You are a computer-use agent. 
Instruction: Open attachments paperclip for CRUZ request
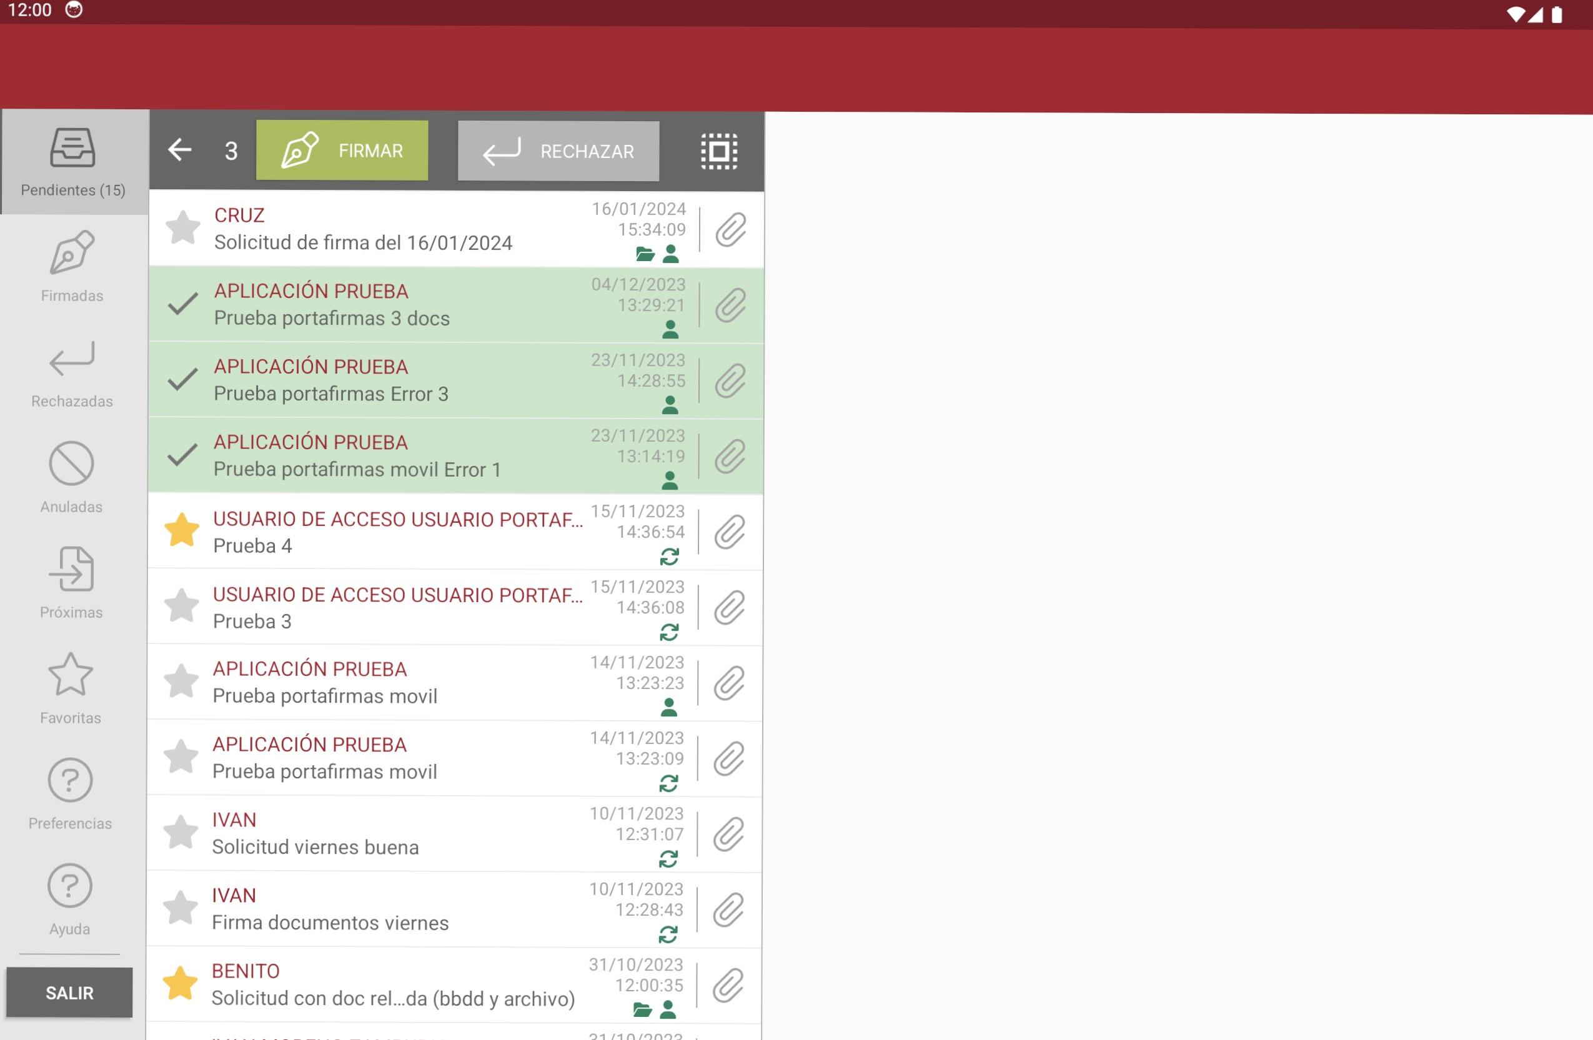click(x=731, y=230)
